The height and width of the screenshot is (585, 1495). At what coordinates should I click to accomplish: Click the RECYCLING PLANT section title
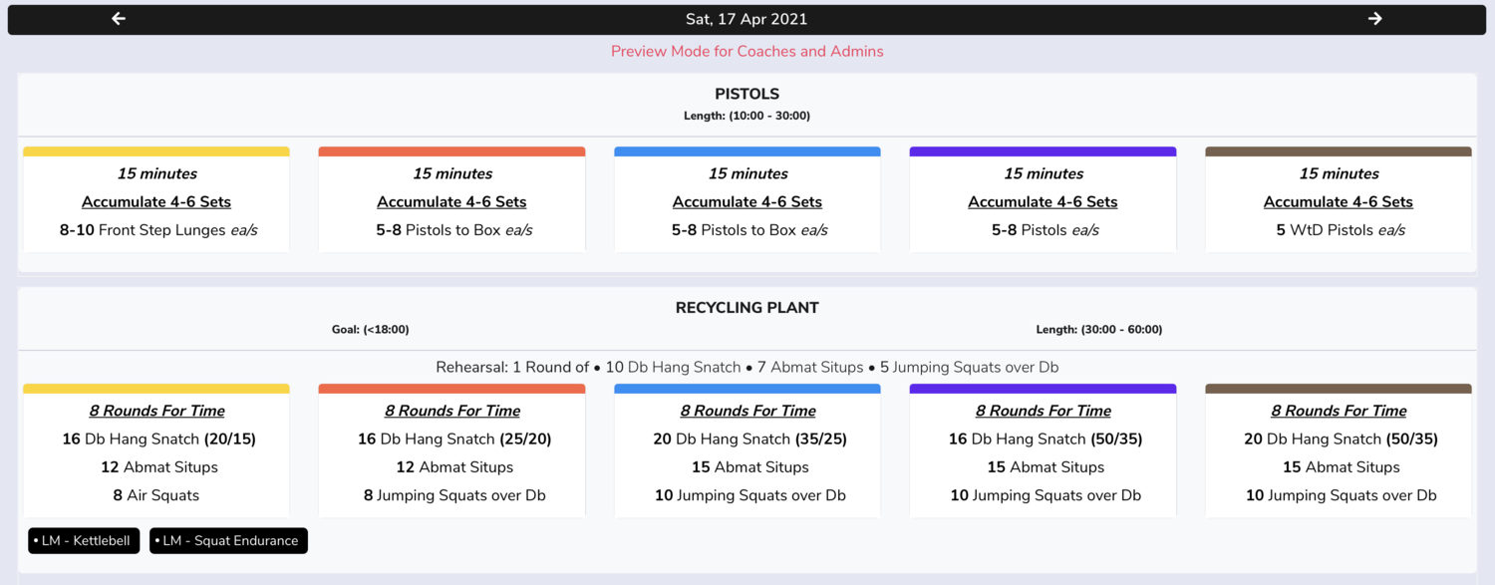pyautogui.click(x=747, y=308)
